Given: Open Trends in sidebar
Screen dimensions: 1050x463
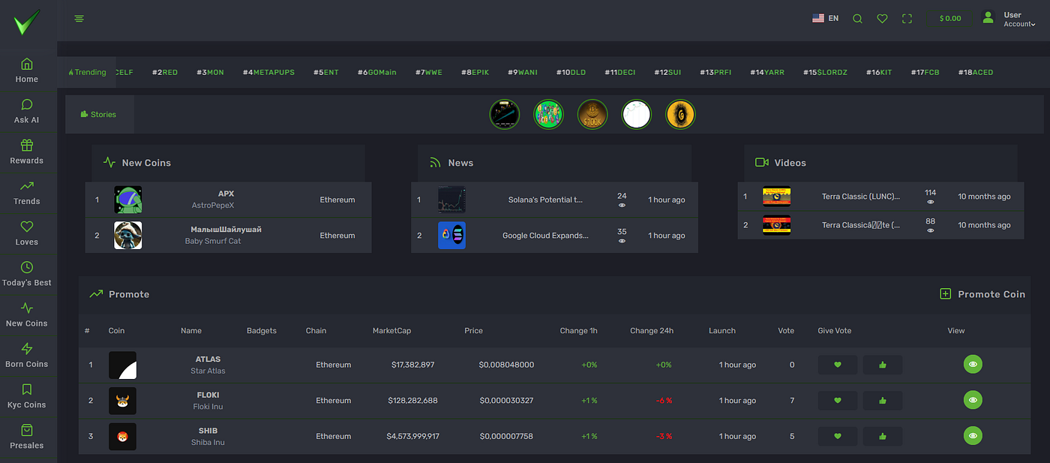Looking at the screenshot, I should coord(27,192).
